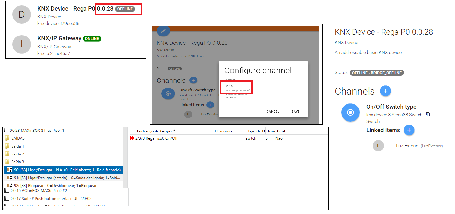The width and height of the screenshot is (455, 214).
Task: Select the OFFLINE status badge of Rega P0
Action: point(125,9)
